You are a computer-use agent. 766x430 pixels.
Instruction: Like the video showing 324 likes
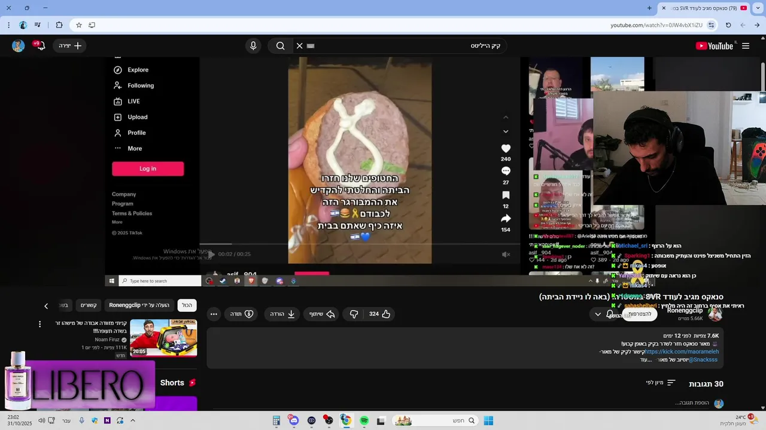[x=379, y=314]
